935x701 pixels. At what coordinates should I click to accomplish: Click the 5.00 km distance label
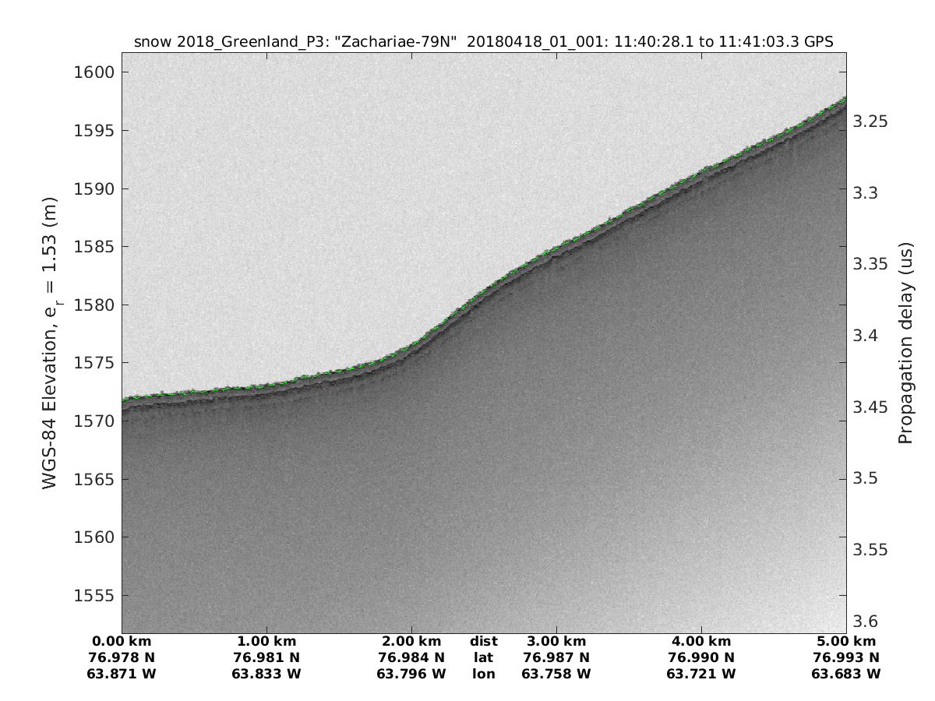[846, 642]
